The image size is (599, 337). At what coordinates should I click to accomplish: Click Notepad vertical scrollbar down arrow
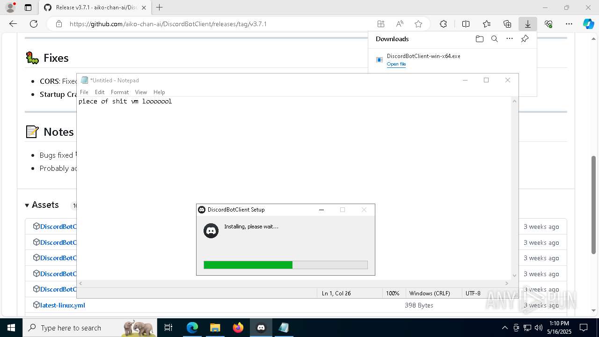(515, 276)
